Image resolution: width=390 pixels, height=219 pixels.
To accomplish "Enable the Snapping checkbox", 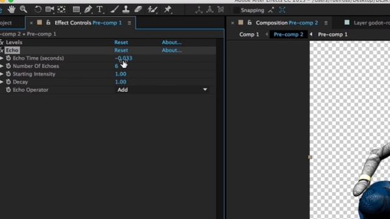I will [236, 10].
